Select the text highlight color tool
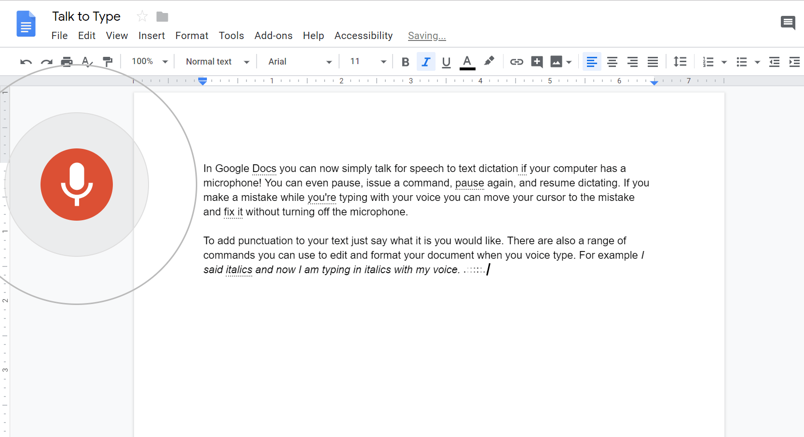Image resolution: width=804 pixels, height=437 pixels. [489, 62]
